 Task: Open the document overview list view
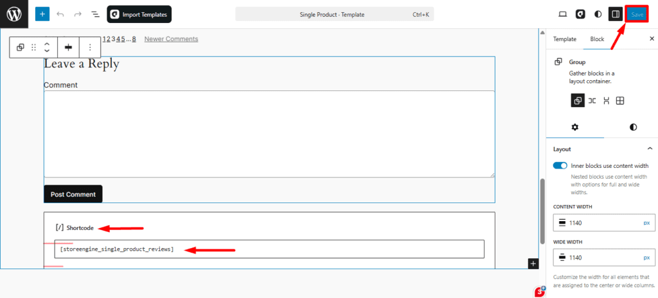pos(96,14)
